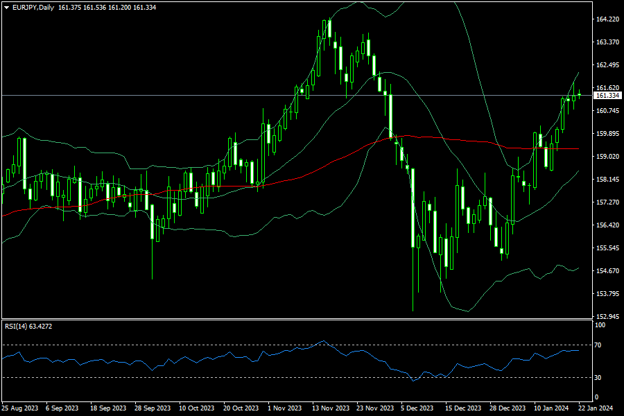This screenshot has width=624, height=416.
Task: Click the 15 Dec 2023 date label
Action: point(463,408)
